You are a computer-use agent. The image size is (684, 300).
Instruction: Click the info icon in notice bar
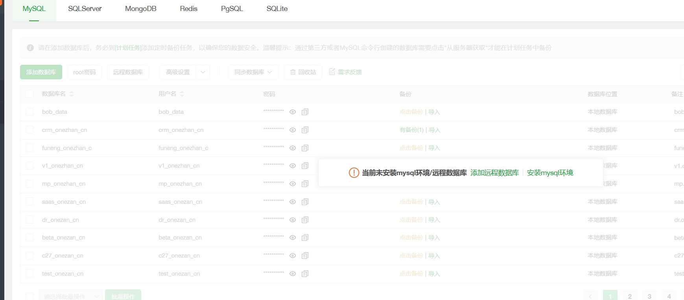(30, 48)
